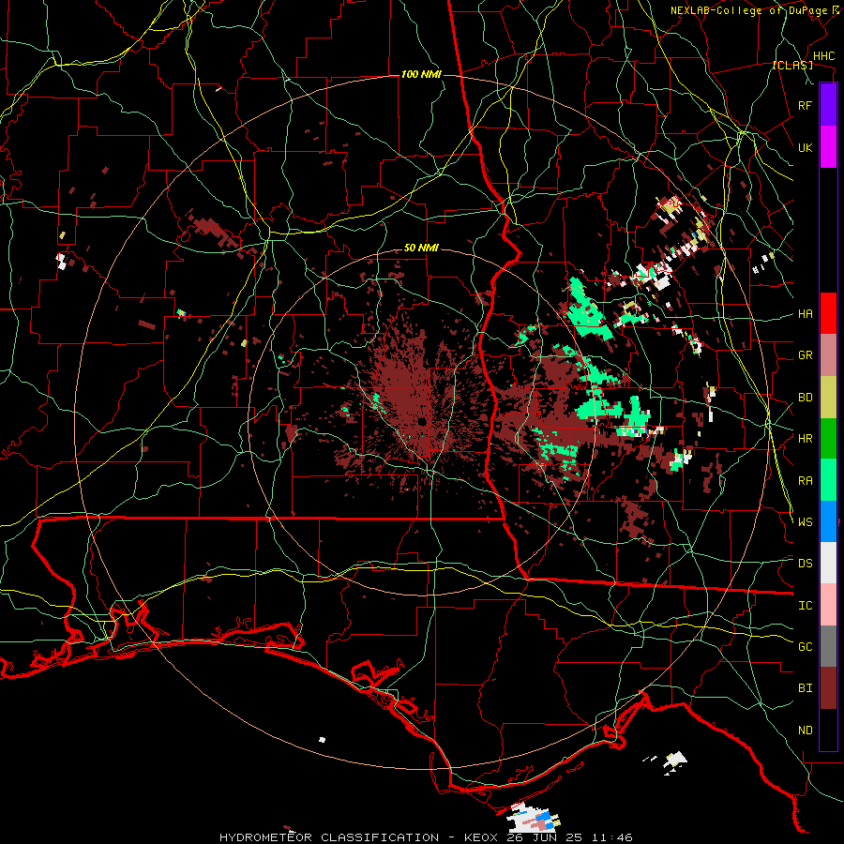Screen dimensions: 844x844
Task: Select the "GC" legend label
Action: click(x=805, y=647)
